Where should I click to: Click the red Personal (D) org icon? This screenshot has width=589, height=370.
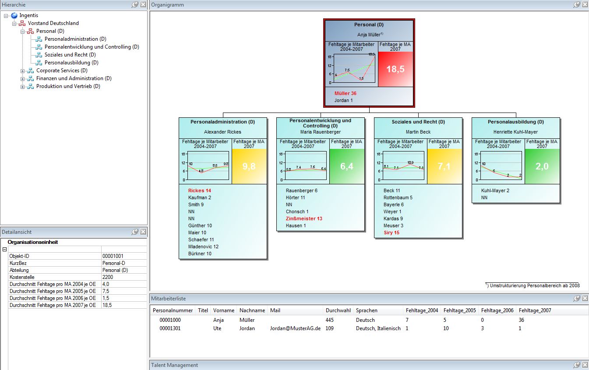point(31,31)
